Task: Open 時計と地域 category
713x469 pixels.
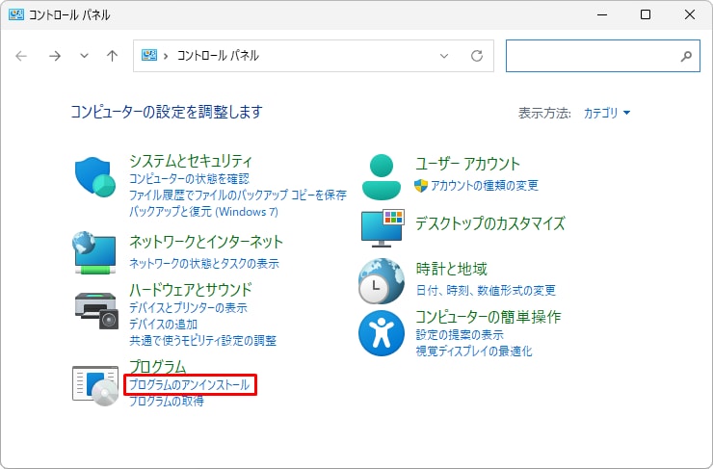Action: [x=452, y=269]
